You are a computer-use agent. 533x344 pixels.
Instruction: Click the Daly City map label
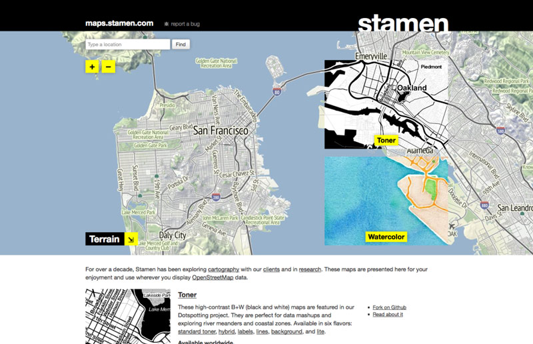pos(173,235)
